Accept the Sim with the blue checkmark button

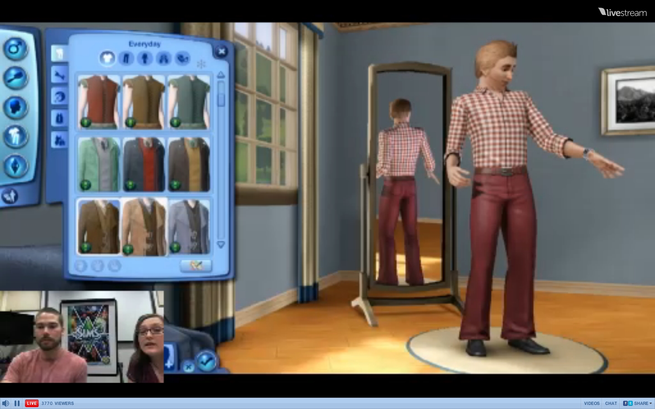tap(207, 362)
